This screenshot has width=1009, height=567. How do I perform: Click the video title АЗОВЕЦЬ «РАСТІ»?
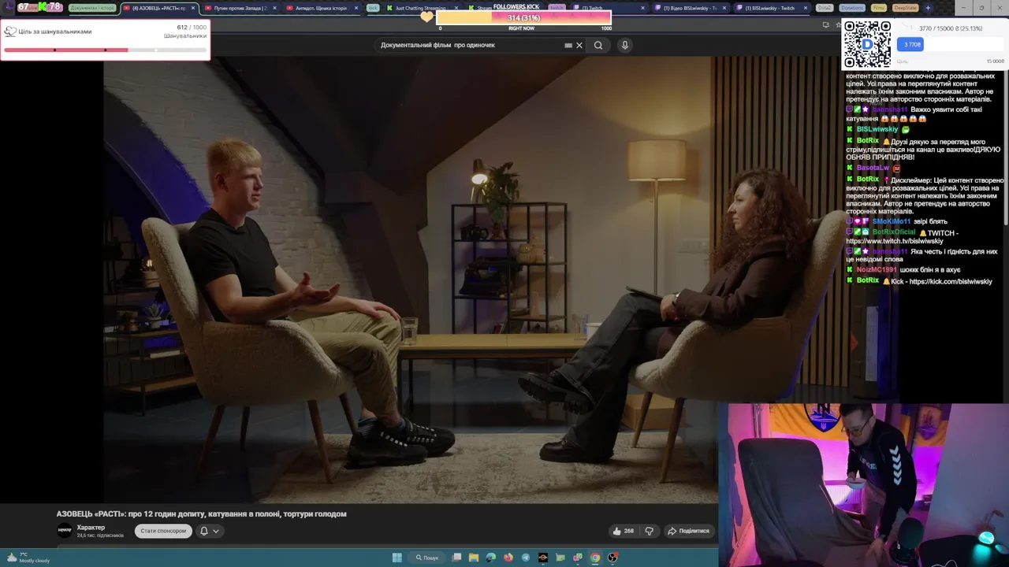pos(201,513)
